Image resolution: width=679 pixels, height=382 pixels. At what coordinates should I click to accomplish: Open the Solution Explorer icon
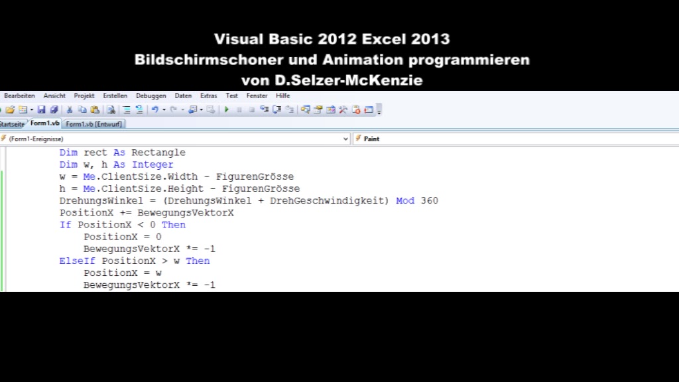tap(305, 110)
